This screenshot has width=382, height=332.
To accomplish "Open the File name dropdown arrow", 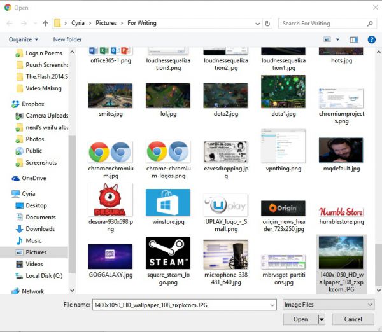I will point(272,305).
